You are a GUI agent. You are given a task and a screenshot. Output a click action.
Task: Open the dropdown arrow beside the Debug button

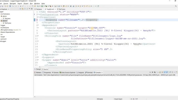pos(40,6)
